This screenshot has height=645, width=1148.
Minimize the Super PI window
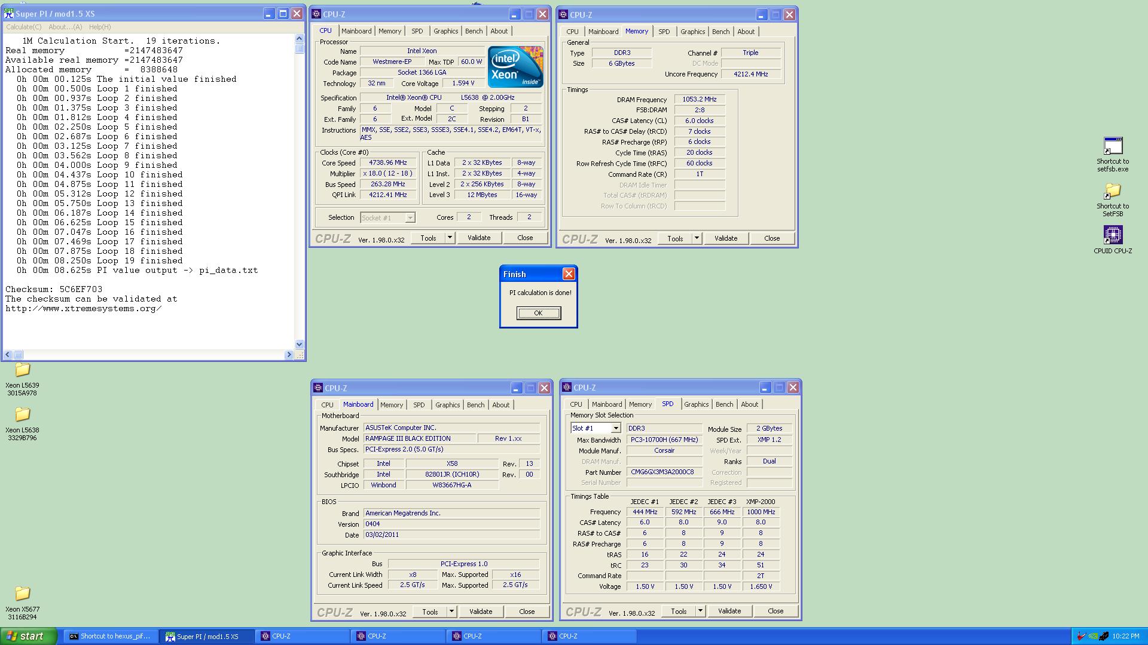(x=268, y=14)
